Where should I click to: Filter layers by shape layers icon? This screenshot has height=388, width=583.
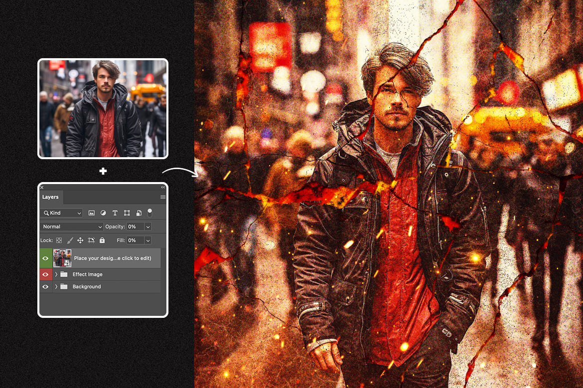pos(127,213)
